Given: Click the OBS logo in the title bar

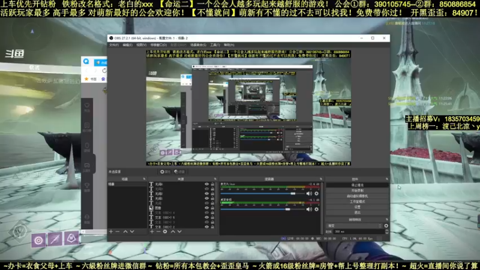Looking at the screenshot, I should click(x=111, y=38).
